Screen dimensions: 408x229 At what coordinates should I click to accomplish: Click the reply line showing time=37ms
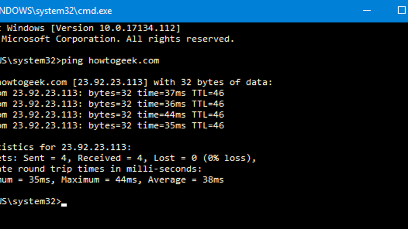coord(112,93)
